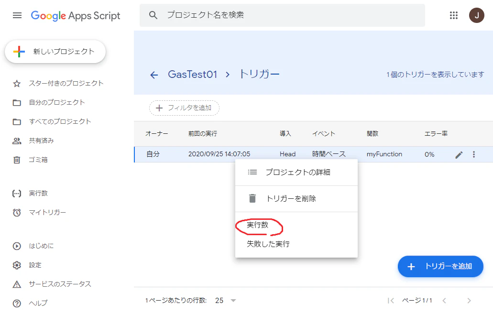
Task: Click the トリガー breadcrumb title
Action: 259,74
